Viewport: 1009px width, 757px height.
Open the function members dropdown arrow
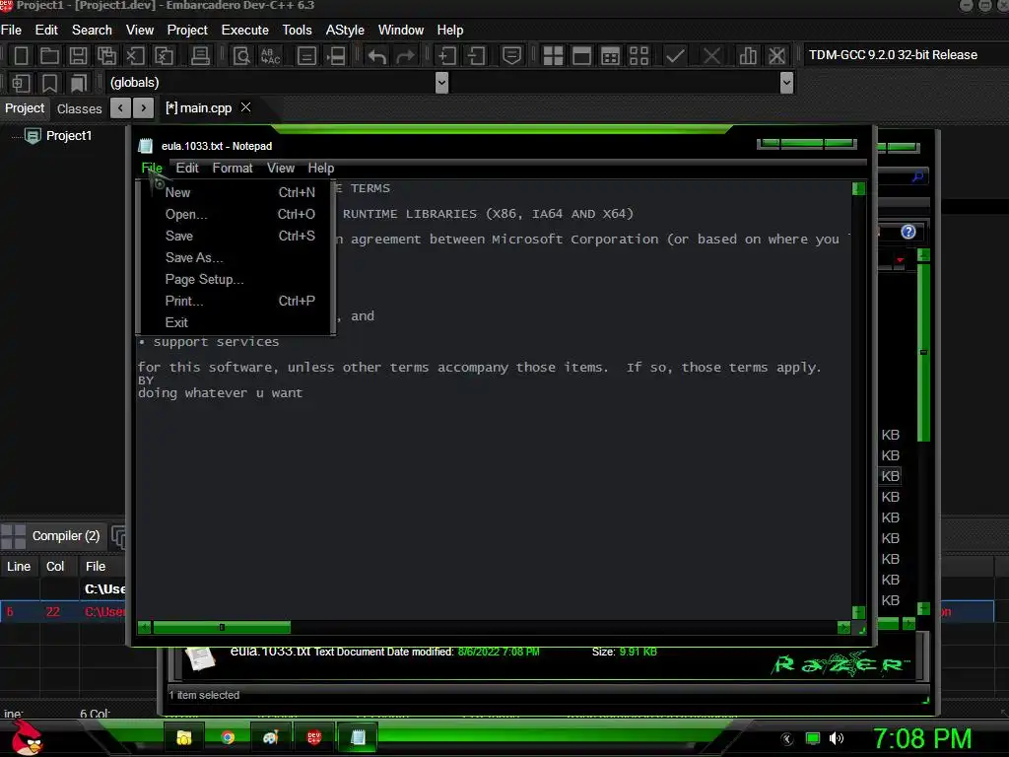pos(786,83)
